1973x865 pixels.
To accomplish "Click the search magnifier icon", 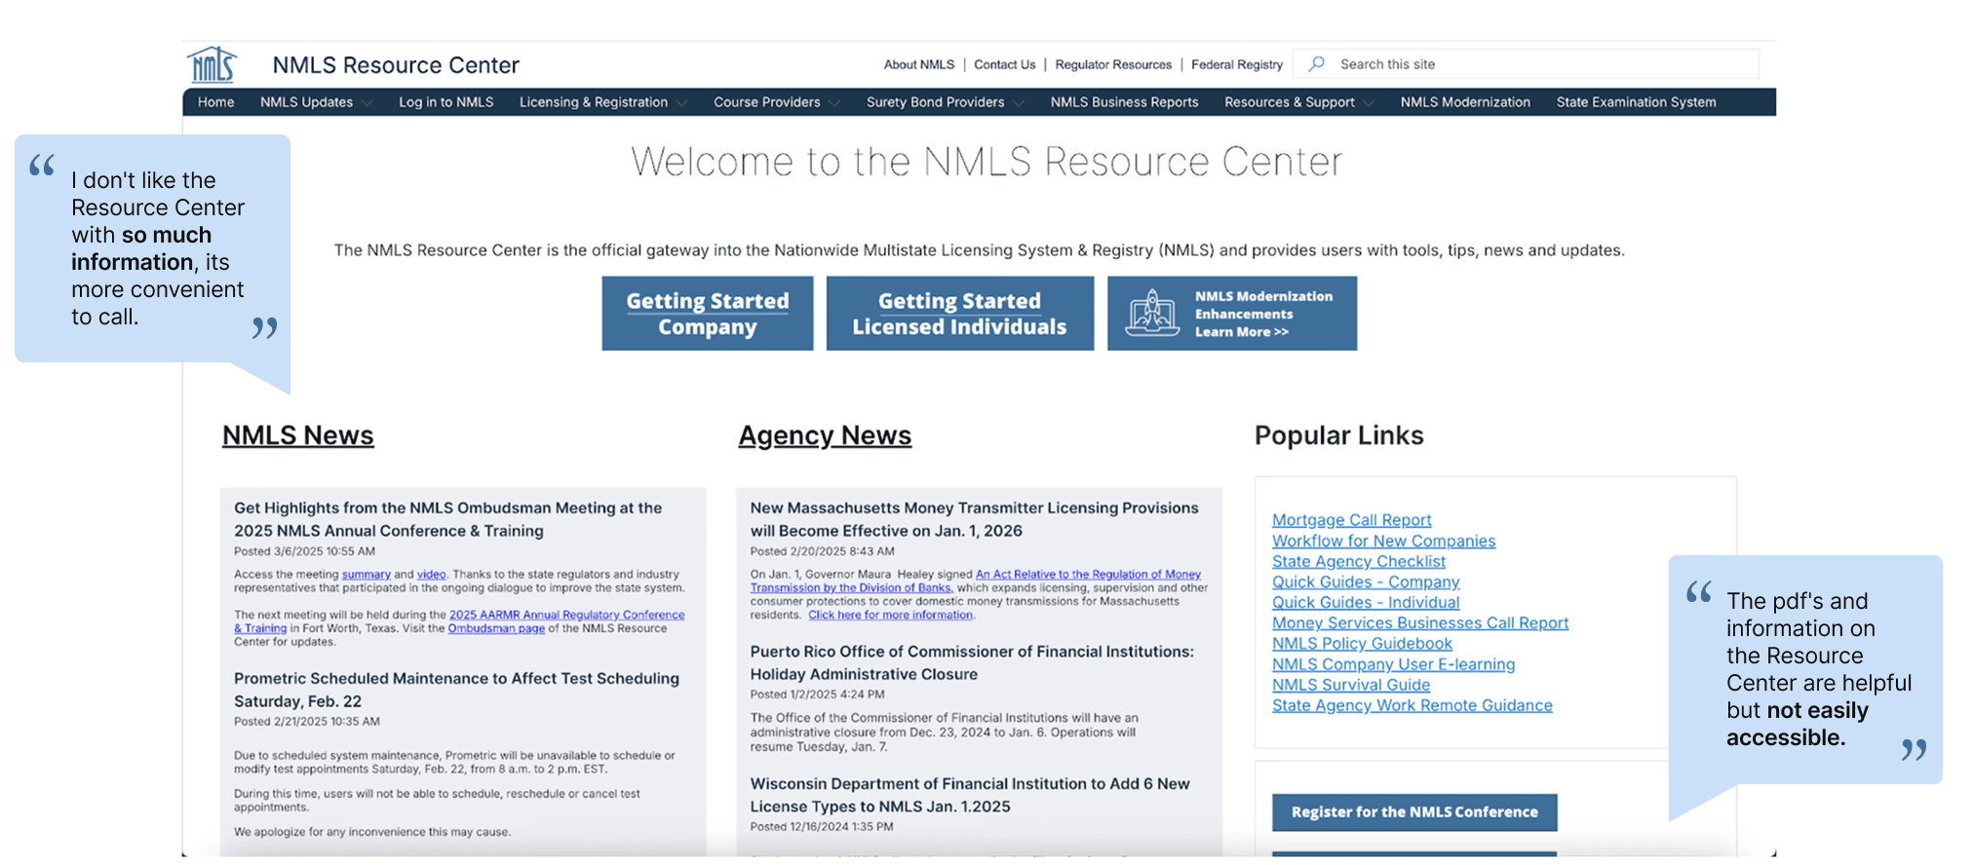I will pos(1316,63).
